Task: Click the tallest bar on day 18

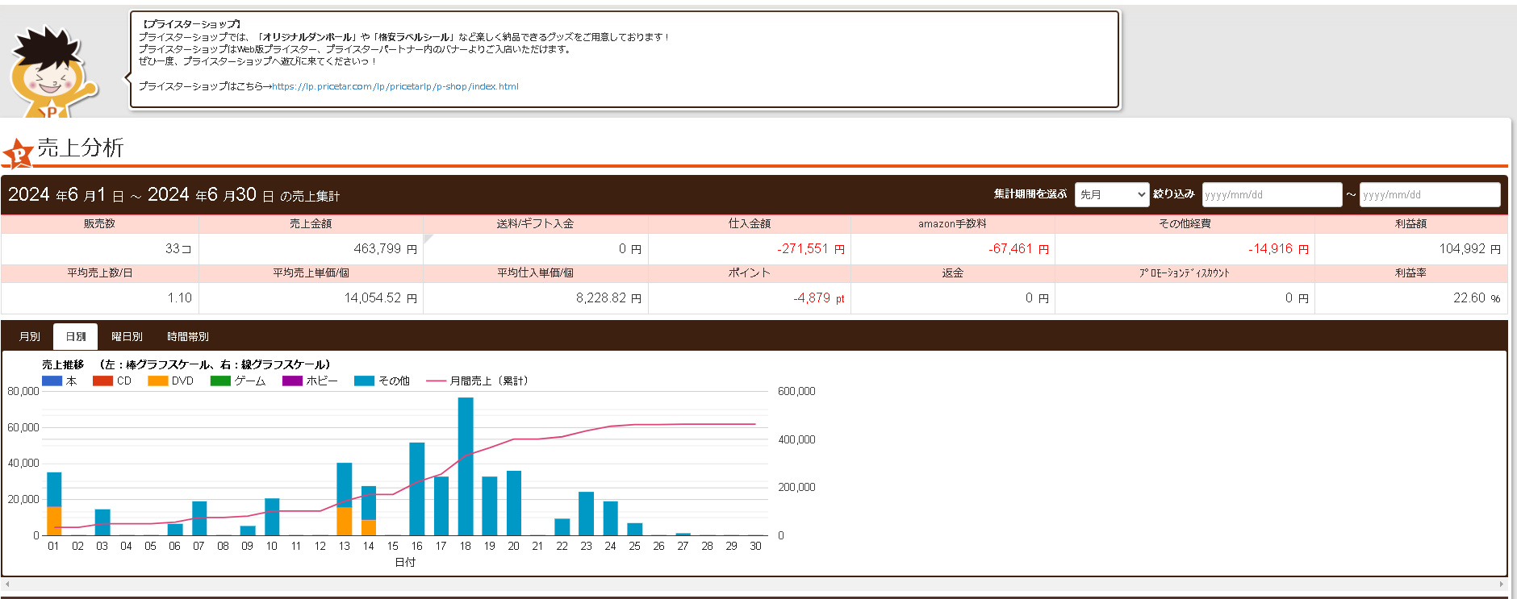Action: (x=466, y=466)
